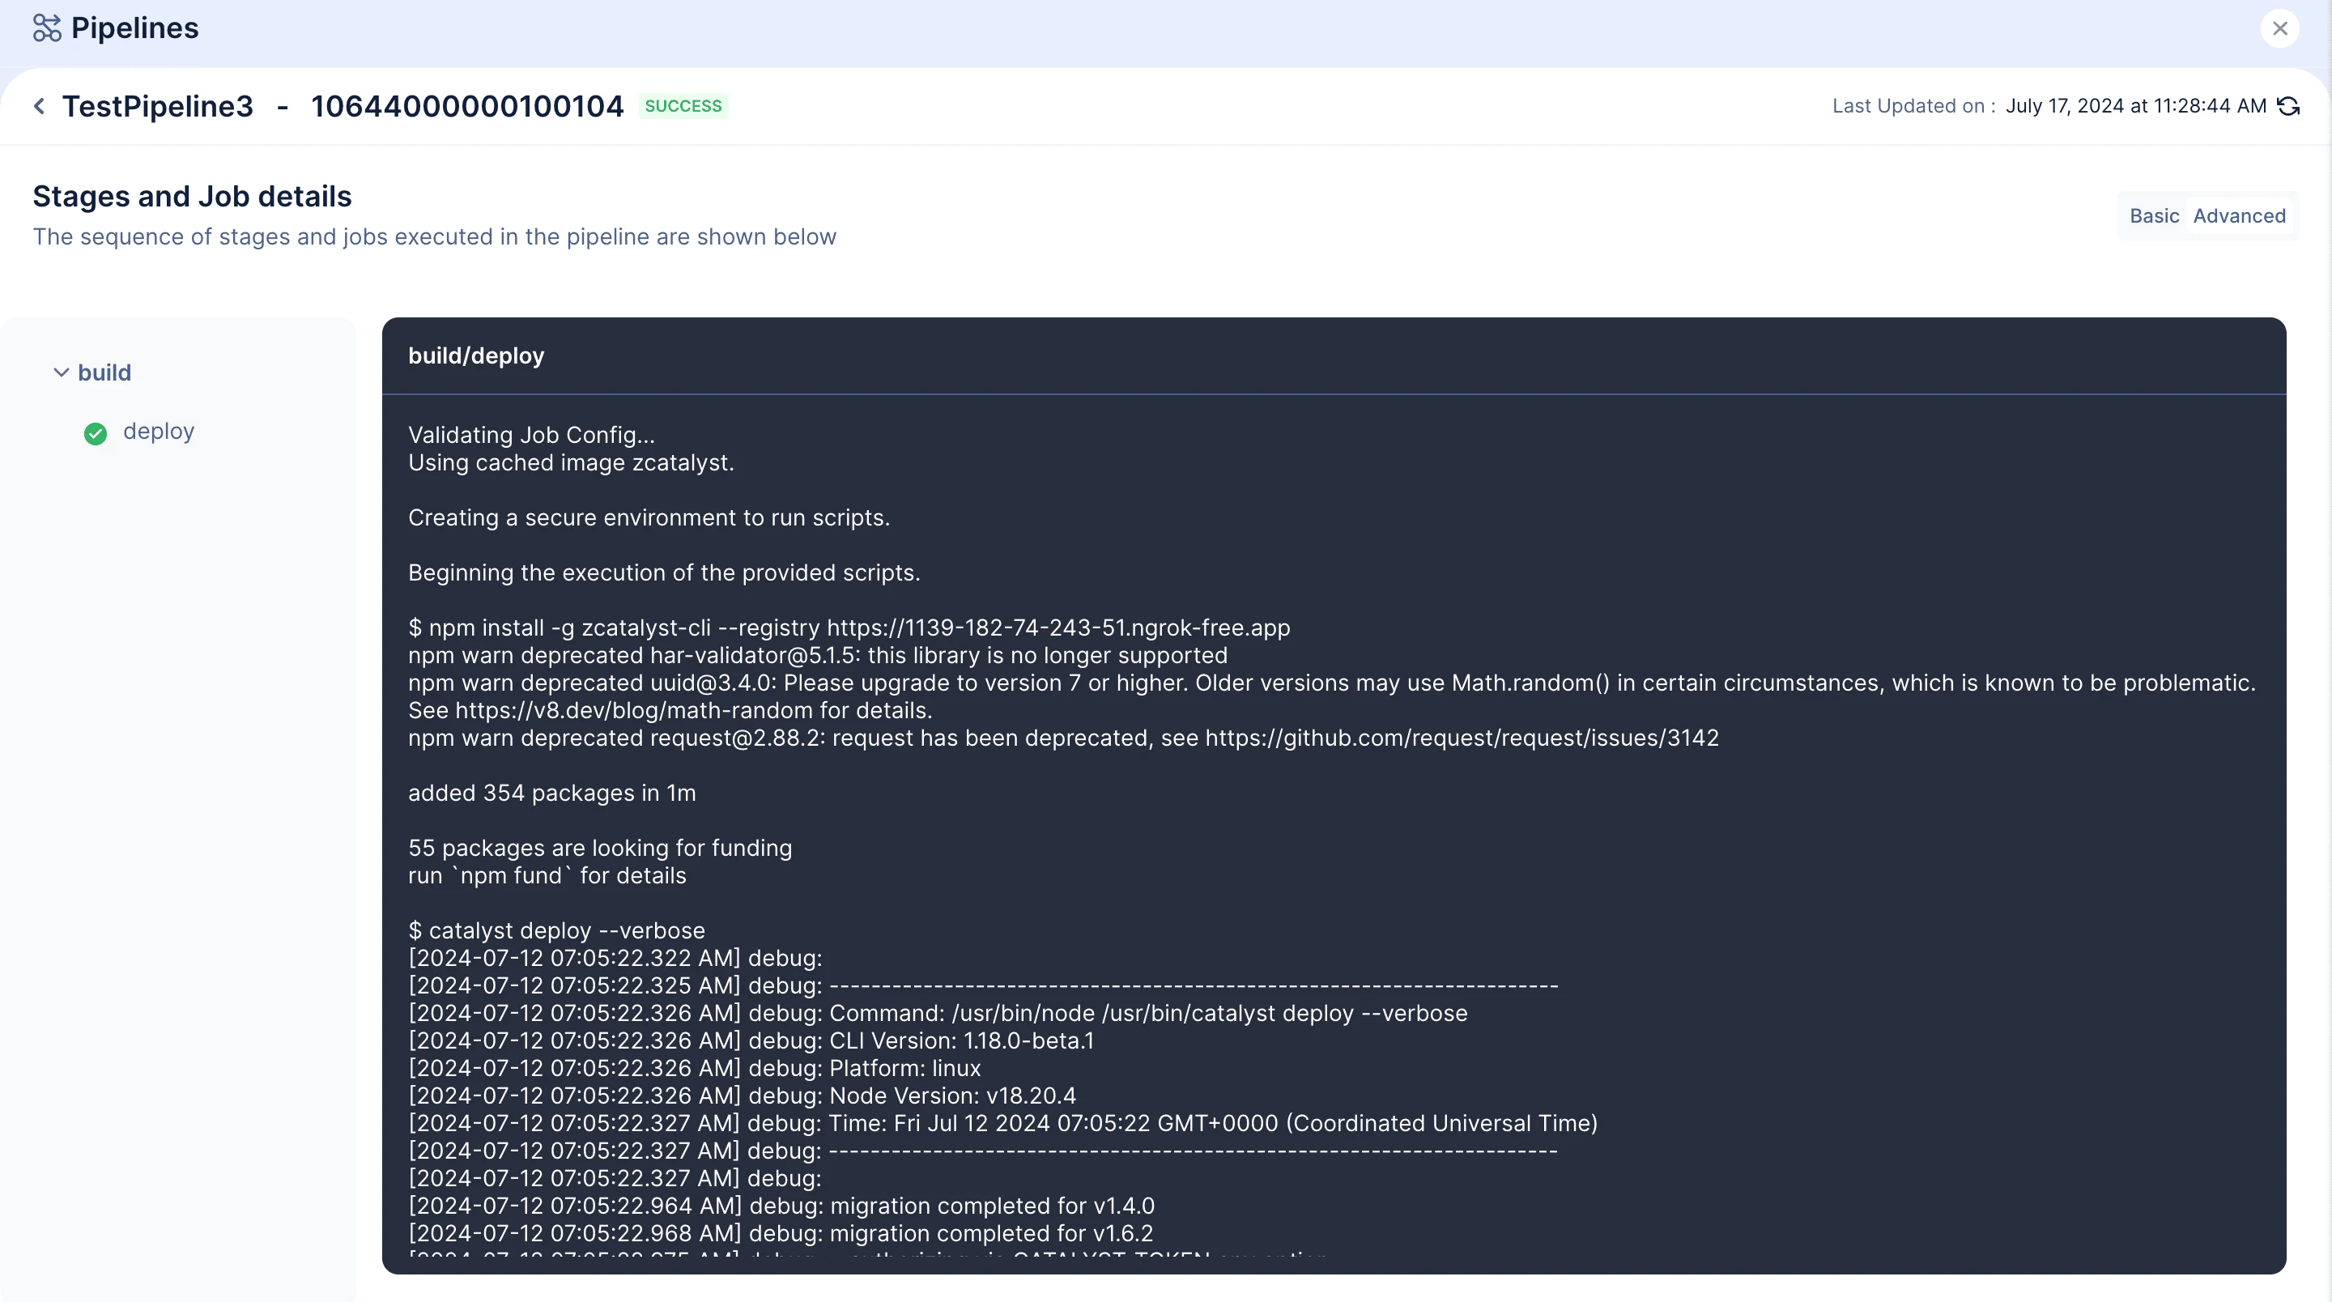
Task: Click the github request issues URL
Action: coord(1461,738)
